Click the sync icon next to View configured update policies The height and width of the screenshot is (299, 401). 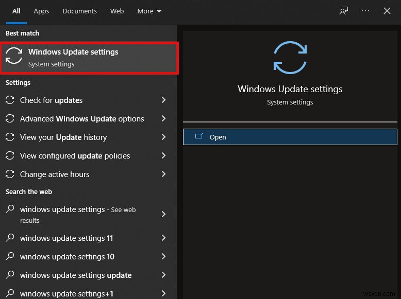(x=10, y=155)
